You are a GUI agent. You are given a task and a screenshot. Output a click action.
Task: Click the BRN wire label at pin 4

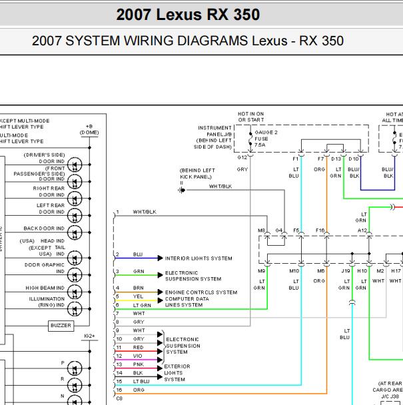tap(139, 288)
